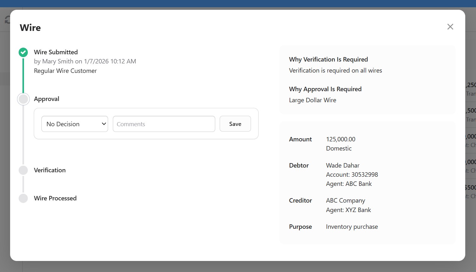This screenshot has height=272, width=476.
Task: Click the debtor account number 30532998
Action: click(x=364, y=174)
